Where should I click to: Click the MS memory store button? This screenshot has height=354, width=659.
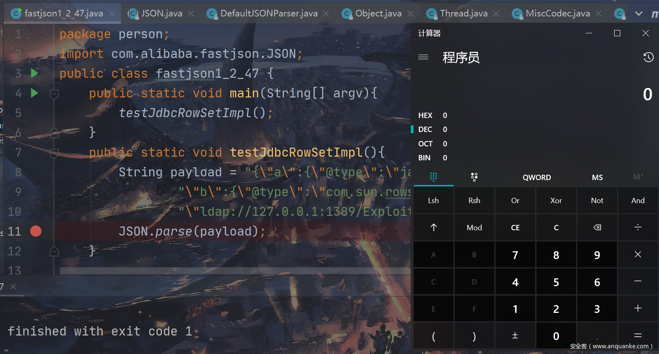pyautogui.click(x=597, y=177)
